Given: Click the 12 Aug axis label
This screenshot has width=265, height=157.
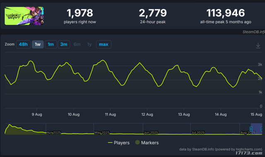Looking at the screenshot, I should coord(147,115).
